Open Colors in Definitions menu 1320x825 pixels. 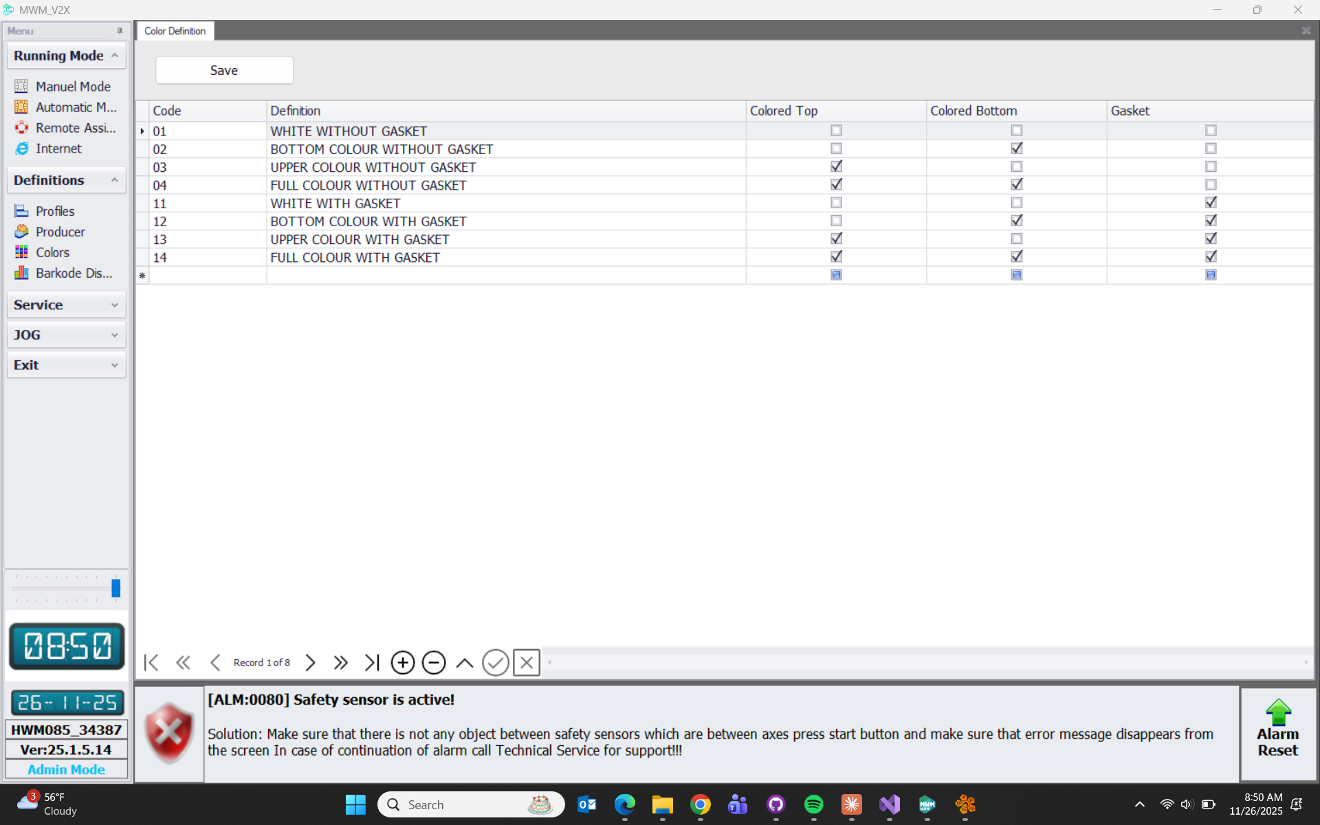click(52, 252)
